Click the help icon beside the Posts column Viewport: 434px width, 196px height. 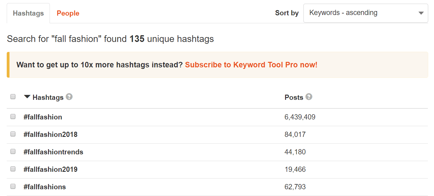(x=309, y=97)
